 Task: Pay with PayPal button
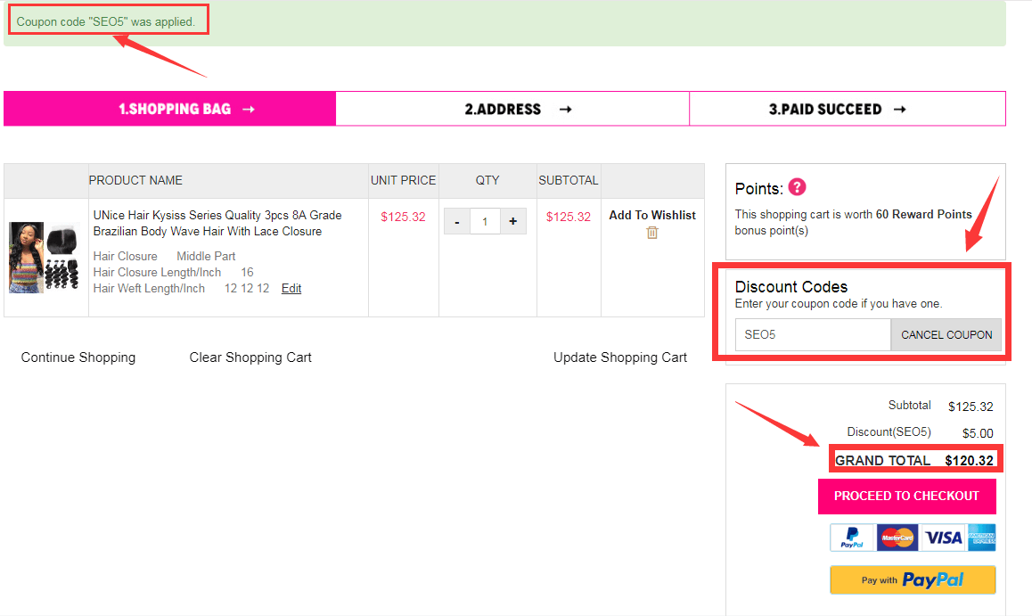[913, 579]
